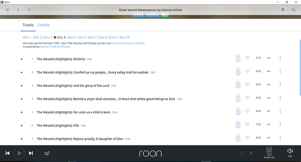Favorite the Comfort ye my people track
This screenshot has width=301, height=162.
247,71
